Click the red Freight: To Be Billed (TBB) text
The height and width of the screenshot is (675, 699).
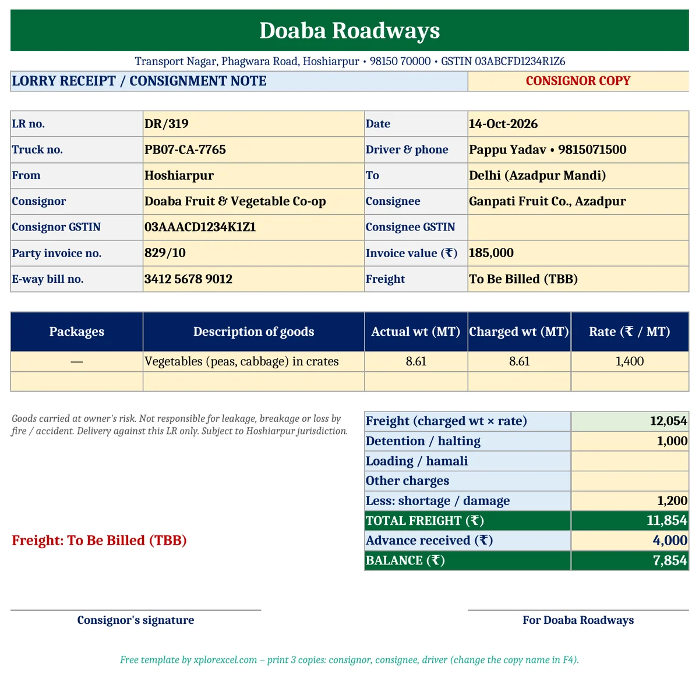pyautogui.click(x=99, y=541)
